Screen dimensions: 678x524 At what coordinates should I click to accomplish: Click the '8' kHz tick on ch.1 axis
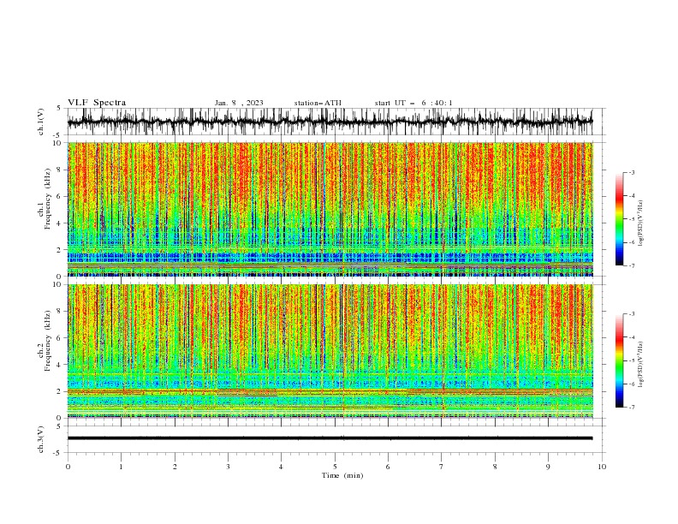pyautogui.click(x=60, y=170)
